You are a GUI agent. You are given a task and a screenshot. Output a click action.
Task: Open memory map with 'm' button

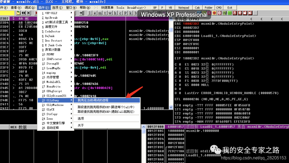[x=100, y=13]
